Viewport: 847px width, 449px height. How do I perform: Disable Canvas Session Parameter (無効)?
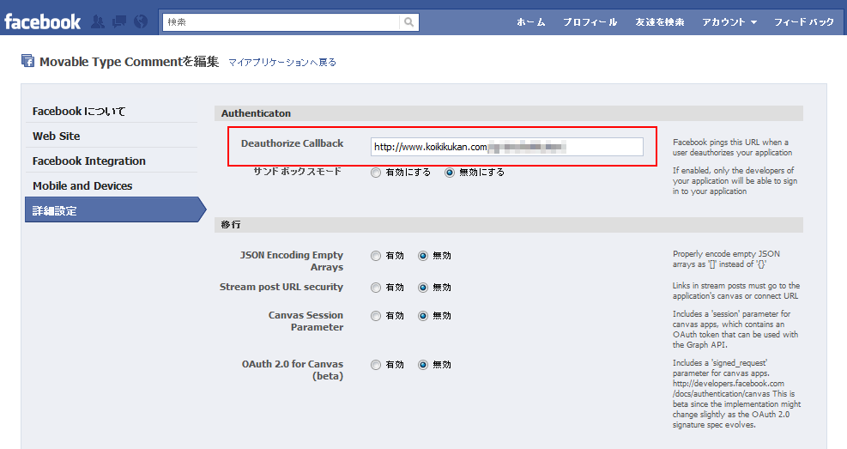coord(423,316)
